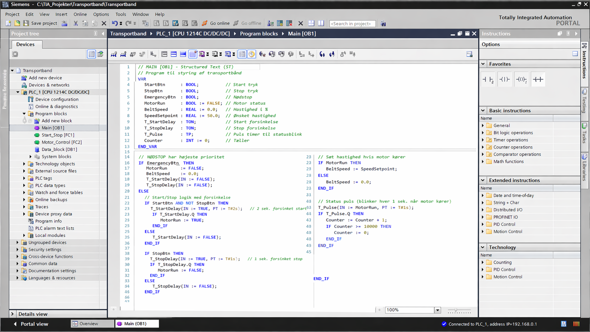Click the Search in project field
The image size is (590, 332).
[x=352, y=24]
